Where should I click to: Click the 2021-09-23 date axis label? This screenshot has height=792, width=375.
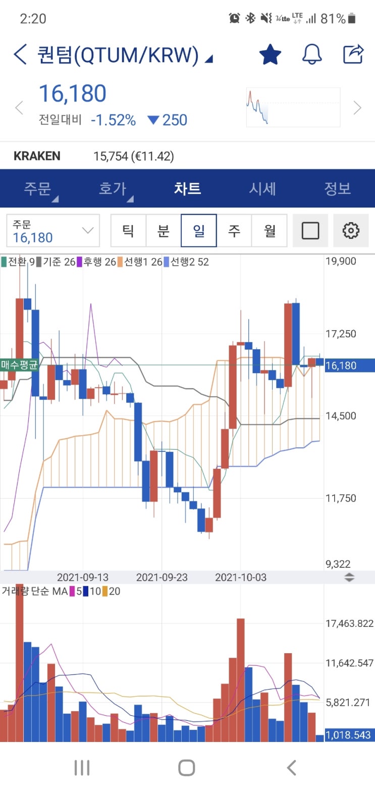pyautogui.click(x=162, y=577)
